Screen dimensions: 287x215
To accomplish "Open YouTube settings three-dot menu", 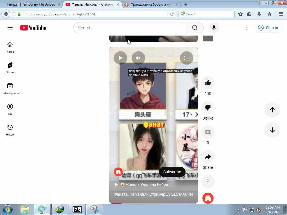I will click(x=247, y=28).
